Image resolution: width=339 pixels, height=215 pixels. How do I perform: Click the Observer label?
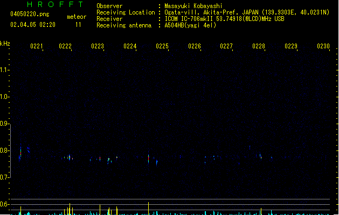109,6
